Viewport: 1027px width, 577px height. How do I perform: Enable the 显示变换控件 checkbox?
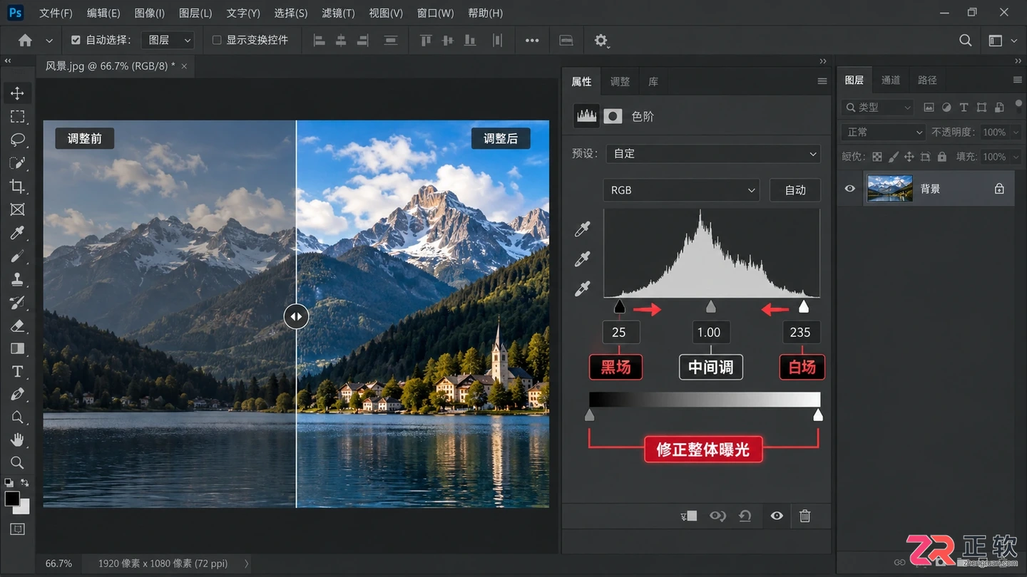pyautogui.click(x=217, y=41)
